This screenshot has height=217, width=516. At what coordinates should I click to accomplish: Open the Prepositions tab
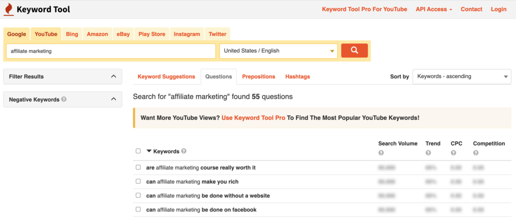[258, 76]
